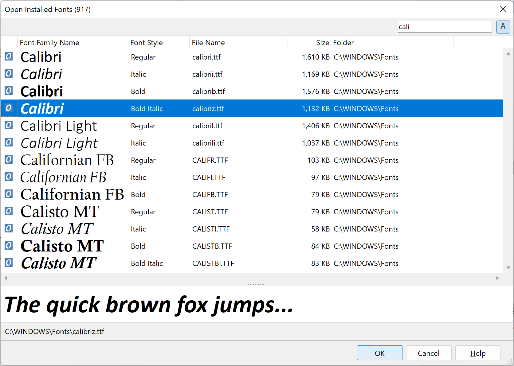Click the 97 KB size value
The height and width of the screenshot is (366, 514).
[x=320, y=177]
